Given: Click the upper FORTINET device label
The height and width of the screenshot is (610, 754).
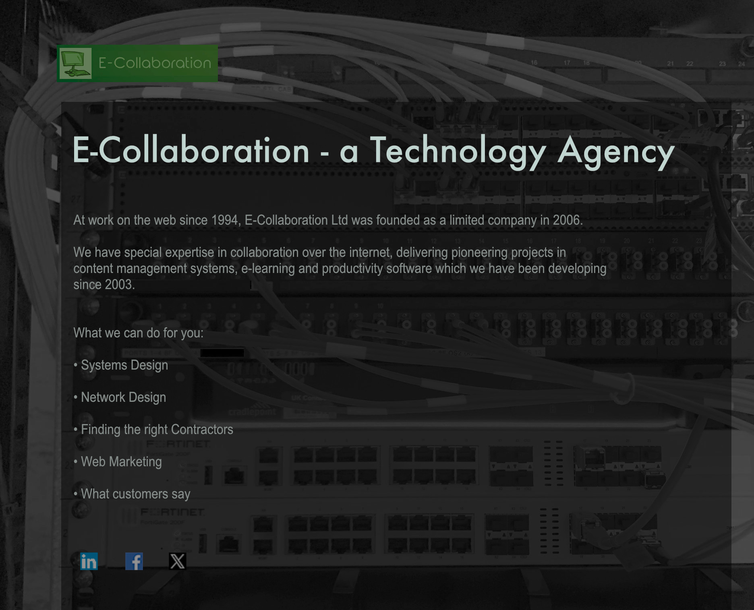Looking at the screenshot, I should click(178, 444).
